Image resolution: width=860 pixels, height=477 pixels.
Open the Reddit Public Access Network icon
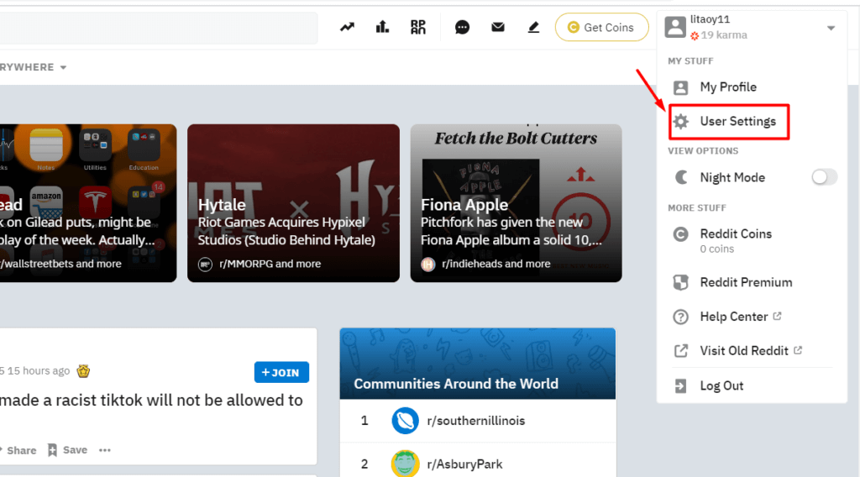(x=418, y=27)
